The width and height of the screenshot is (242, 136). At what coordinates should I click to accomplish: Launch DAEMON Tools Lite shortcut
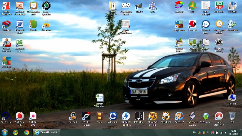pos(126,116)
